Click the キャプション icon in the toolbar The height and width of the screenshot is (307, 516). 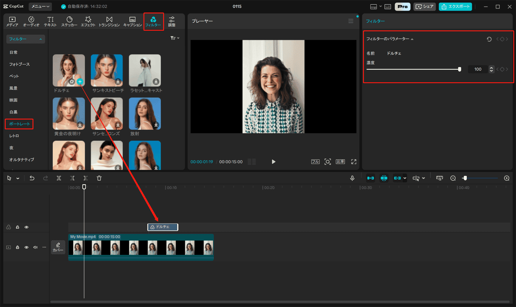(x=132, y=21)
